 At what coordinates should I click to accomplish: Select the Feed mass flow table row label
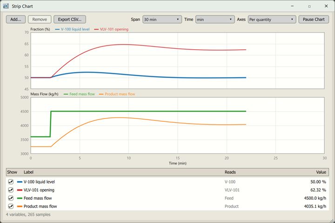[x=38, y=198]
